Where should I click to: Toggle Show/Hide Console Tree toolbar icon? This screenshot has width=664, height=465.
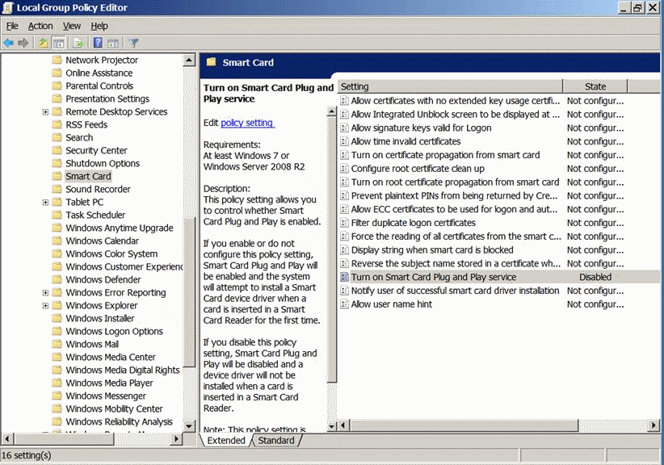58,43
